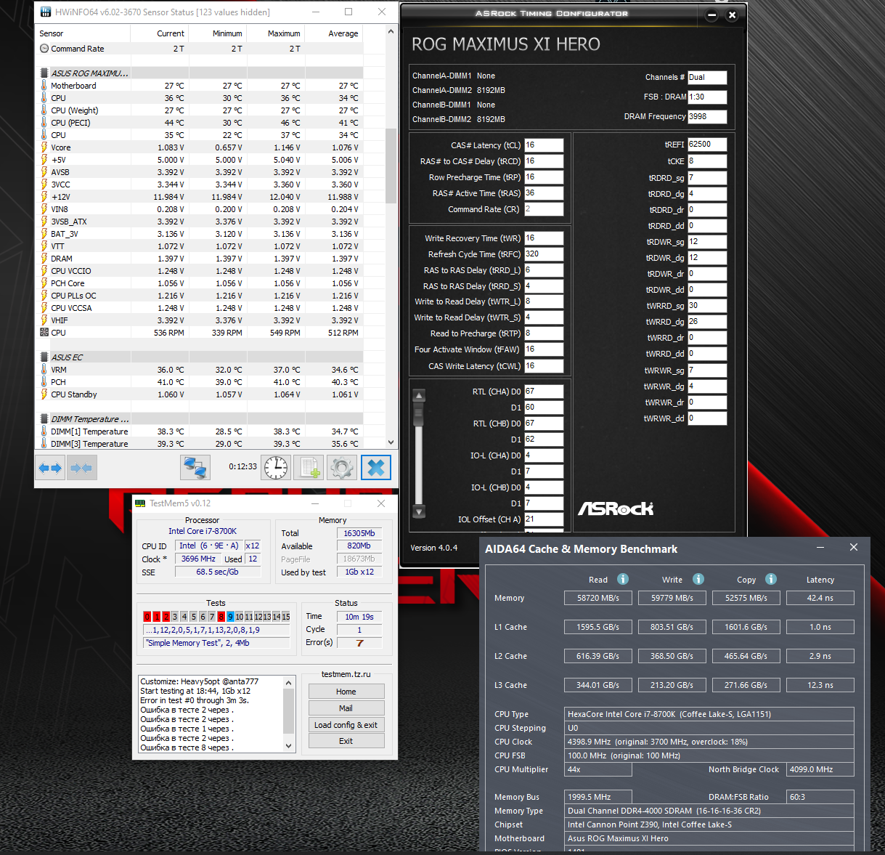The height and width of the screenshot is (855, 885).
Task: Click the HWiNFO vertical scrollbar thumb
Action: coord(391,166)
